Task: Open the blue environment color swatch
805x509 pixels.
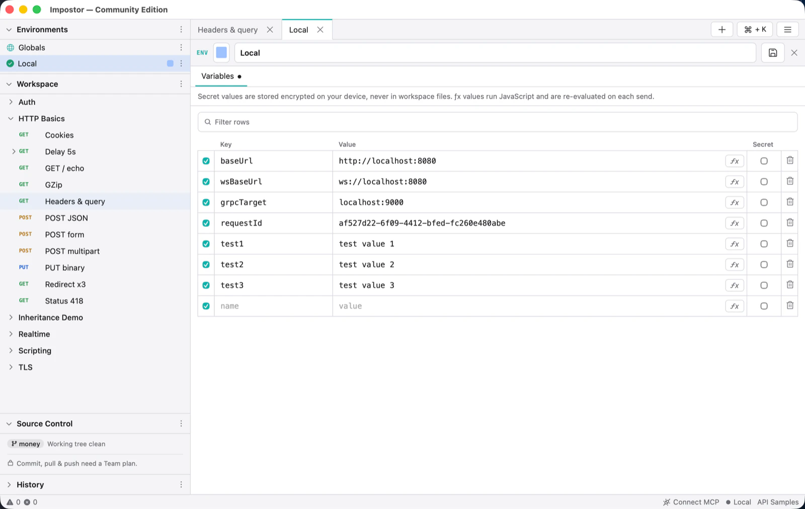Action: pos(221,53)
